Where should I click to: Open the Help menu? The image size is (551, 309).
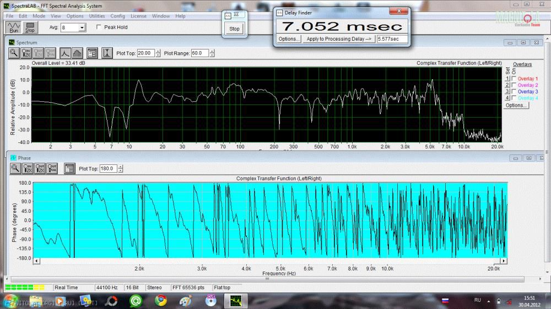180,16
